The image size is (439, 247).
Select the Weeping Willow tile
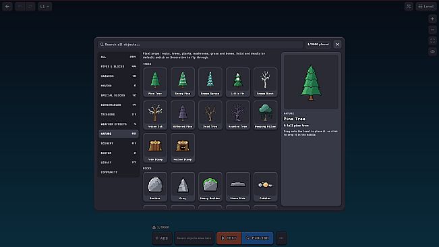pos(265,115)
